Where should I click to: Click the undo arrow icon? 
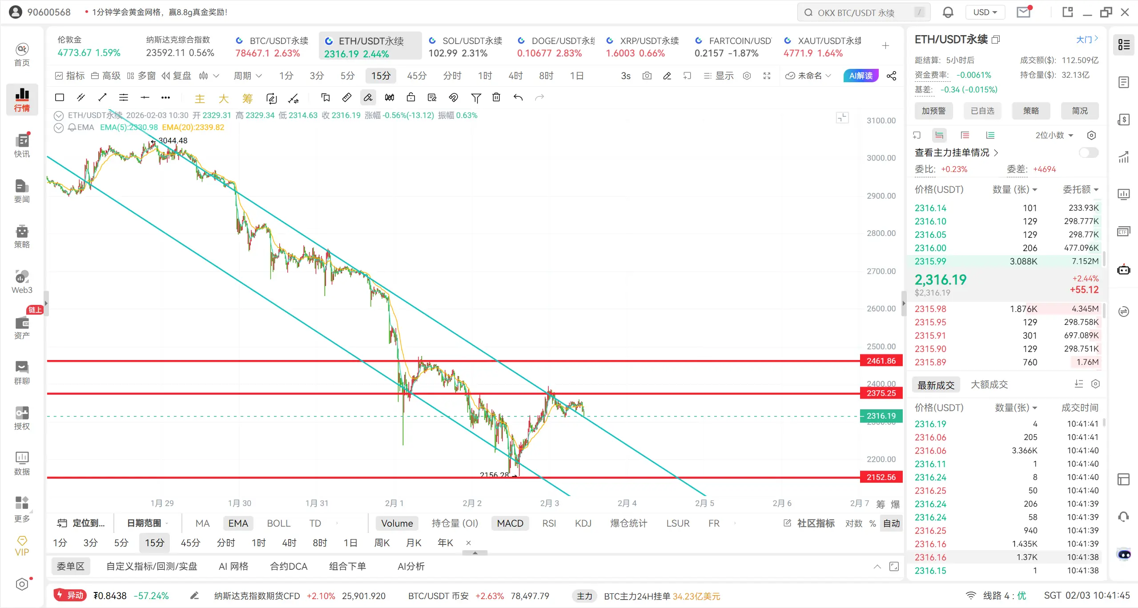[x=518, y=97]
